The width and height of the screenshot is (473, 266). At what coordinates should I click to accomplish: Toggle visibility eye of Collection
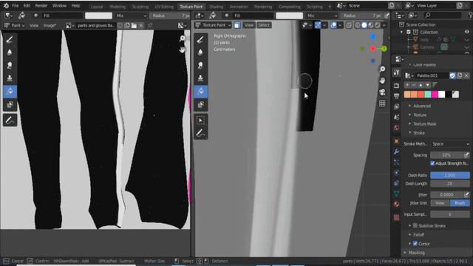[x=466, y=32]
